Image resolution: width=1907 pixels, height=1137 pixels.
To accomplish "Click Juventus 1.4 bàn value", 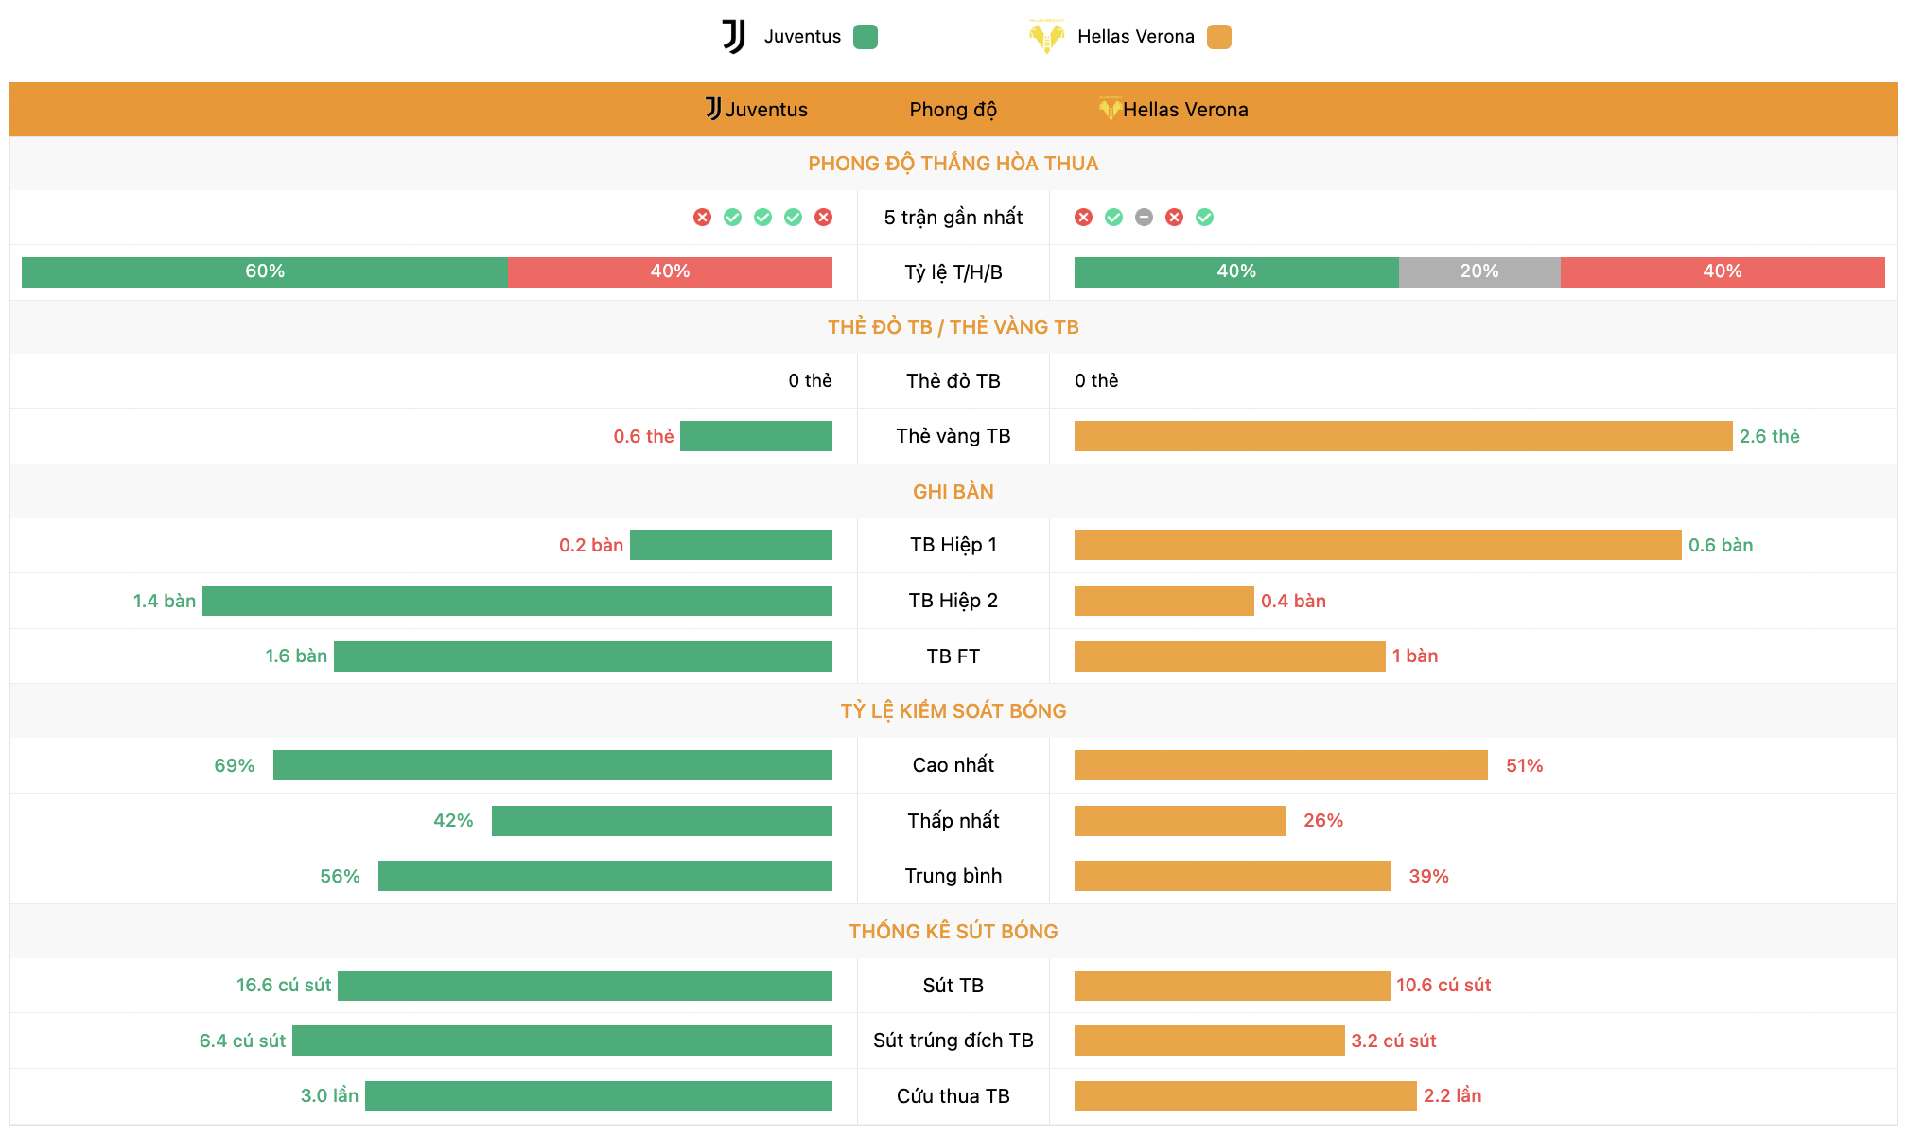I will coord(165,601).
